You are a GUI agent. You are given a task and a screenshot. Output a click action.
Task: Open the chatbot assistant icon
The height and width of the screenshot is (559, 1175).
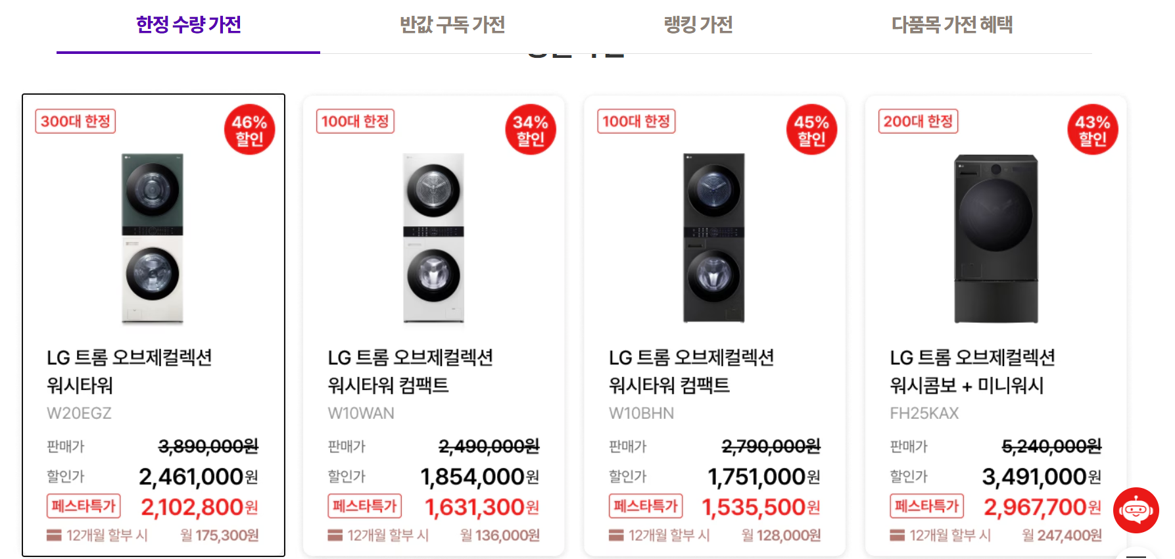pyautogui.click(x=1136, y=510)
